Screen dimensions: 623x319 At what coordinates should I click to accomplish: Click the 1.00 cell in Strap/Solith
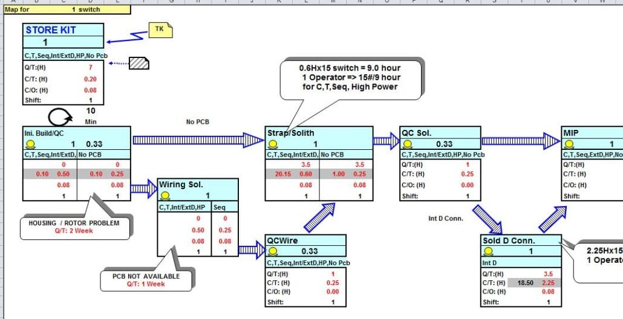pyautogui.click(x=338, y=174)
